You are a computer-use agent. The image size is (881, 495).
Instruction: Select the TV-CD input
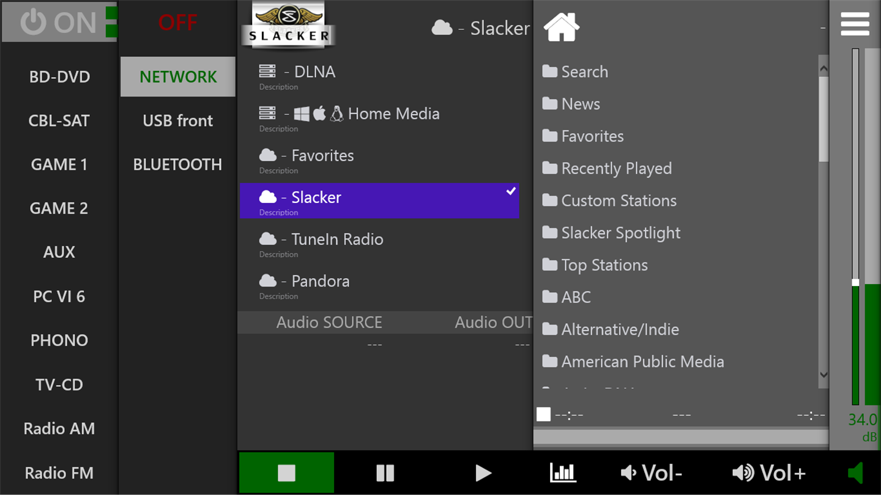coord(59,384)
